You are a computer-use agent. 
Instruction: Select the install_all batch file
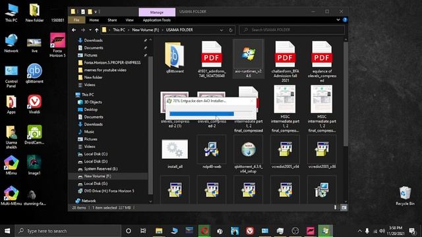(x=175, y=153)
